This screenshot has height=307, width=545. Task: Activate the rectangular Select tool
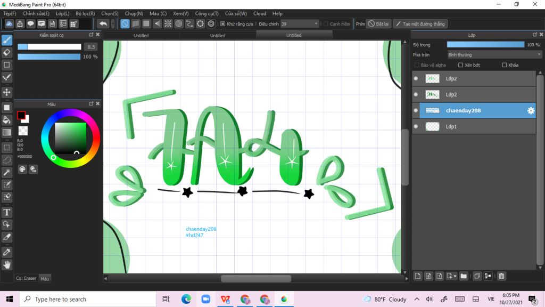tap(7, 148)
